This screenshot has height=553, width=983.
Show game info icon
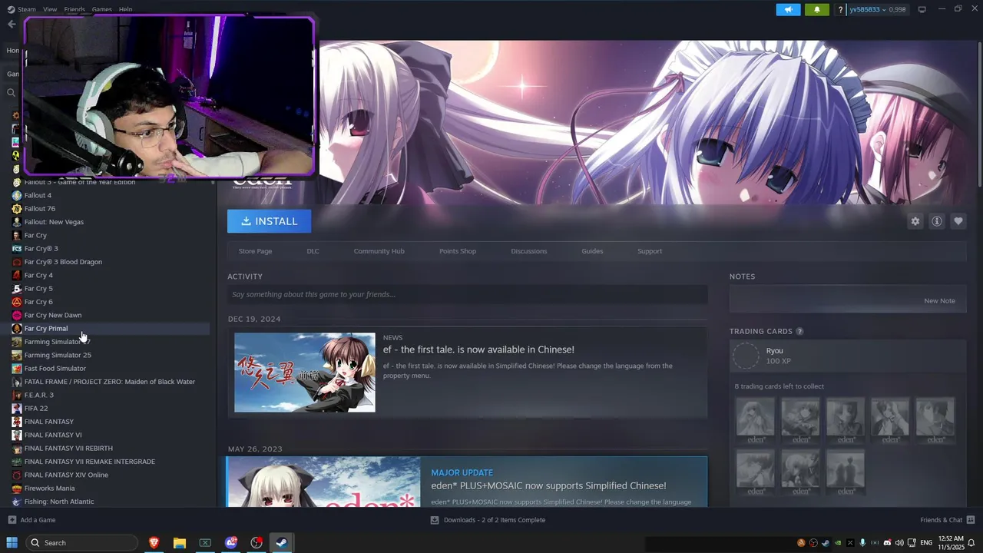(937, 221)
